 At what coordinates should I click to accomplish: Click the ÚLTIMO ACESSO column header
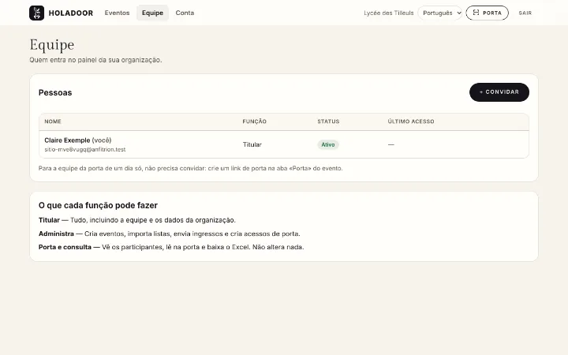pyautogui.click(x=411, y=121)
